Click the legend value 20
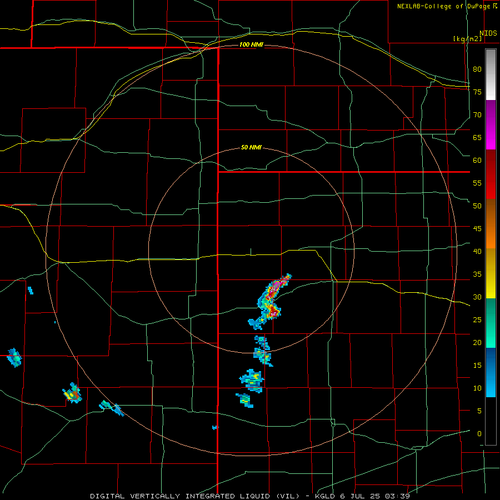500x500 pixels. (477, 343)
